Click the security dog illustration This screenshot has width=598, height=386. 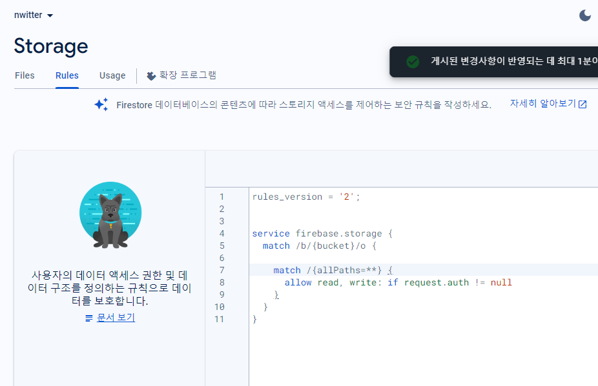[x=110, y=215]
